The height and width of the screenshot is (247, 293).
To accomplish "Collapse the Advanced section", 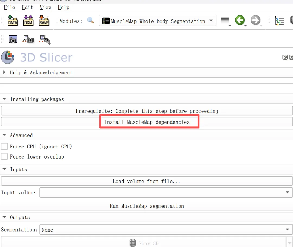I will pos(4,135).
